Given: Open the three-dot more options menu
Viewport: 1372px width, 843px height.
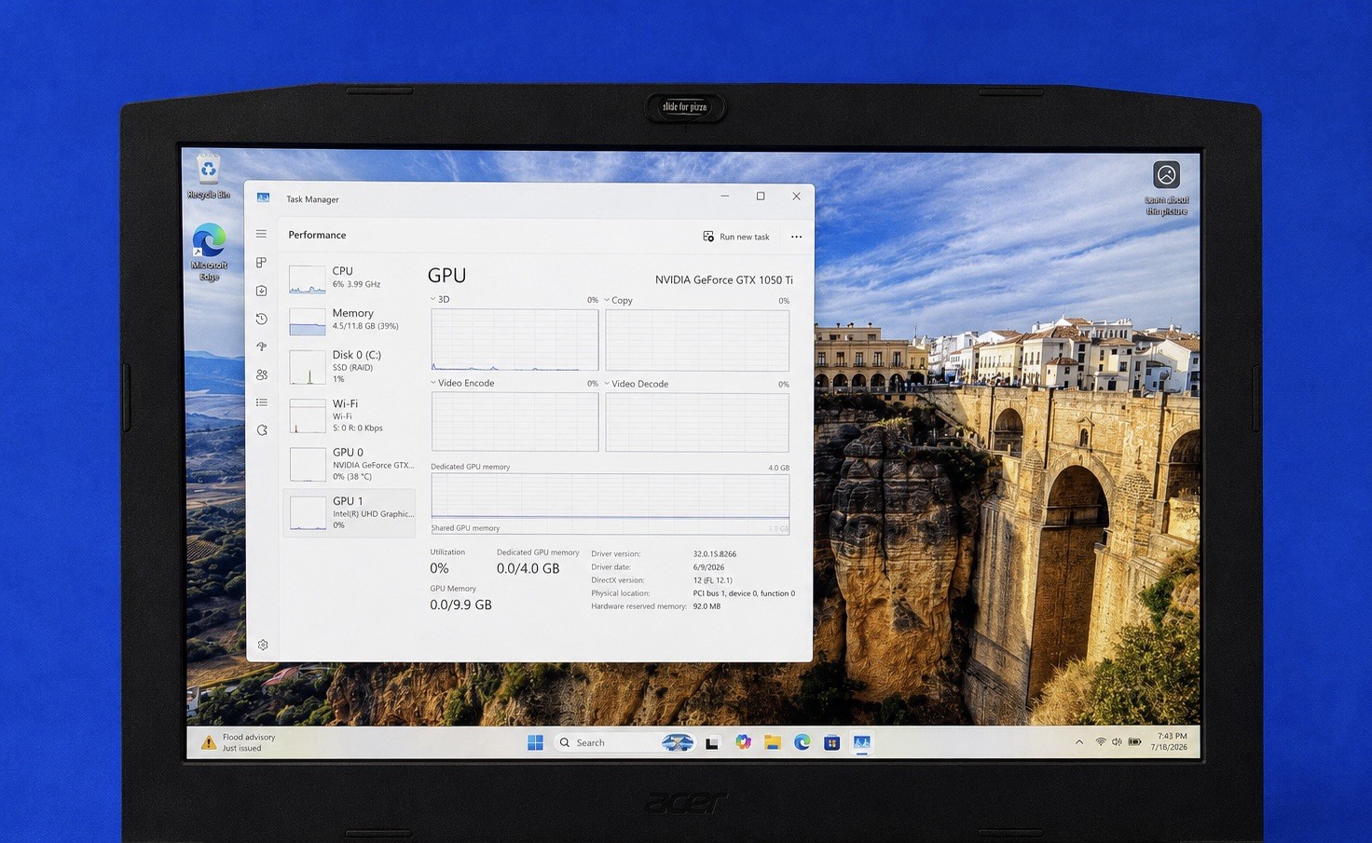Looking at the screenshot, I should (796, 237).
